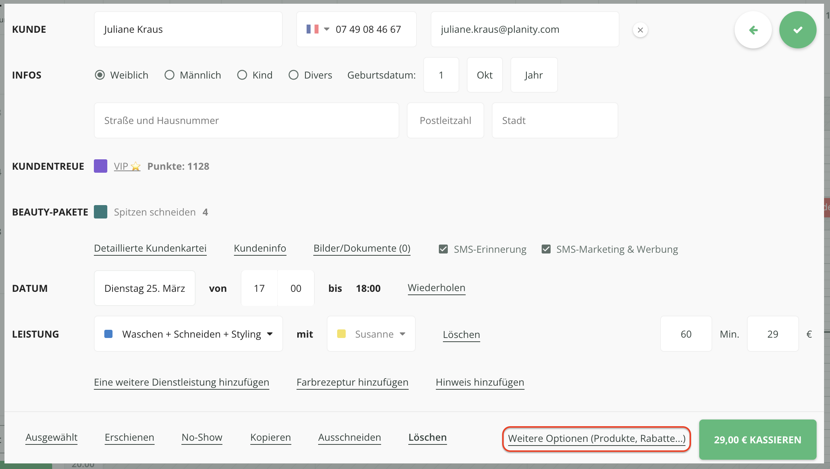Mark appointment as No-Show
This screenshot has height=469, width=830.
click(202, 437)
